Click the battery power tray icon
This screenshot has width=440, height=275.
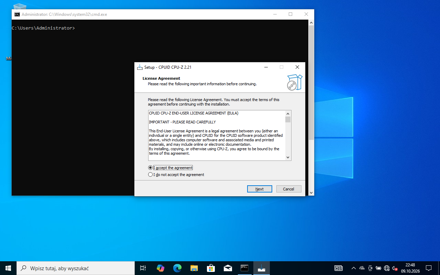(378, 268)
